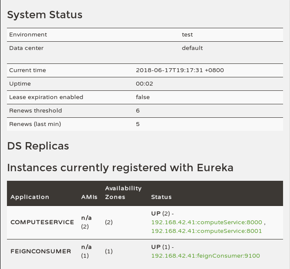290x269 pixels.
Task: Select the Environment value "test"
Action: [187, 34]
